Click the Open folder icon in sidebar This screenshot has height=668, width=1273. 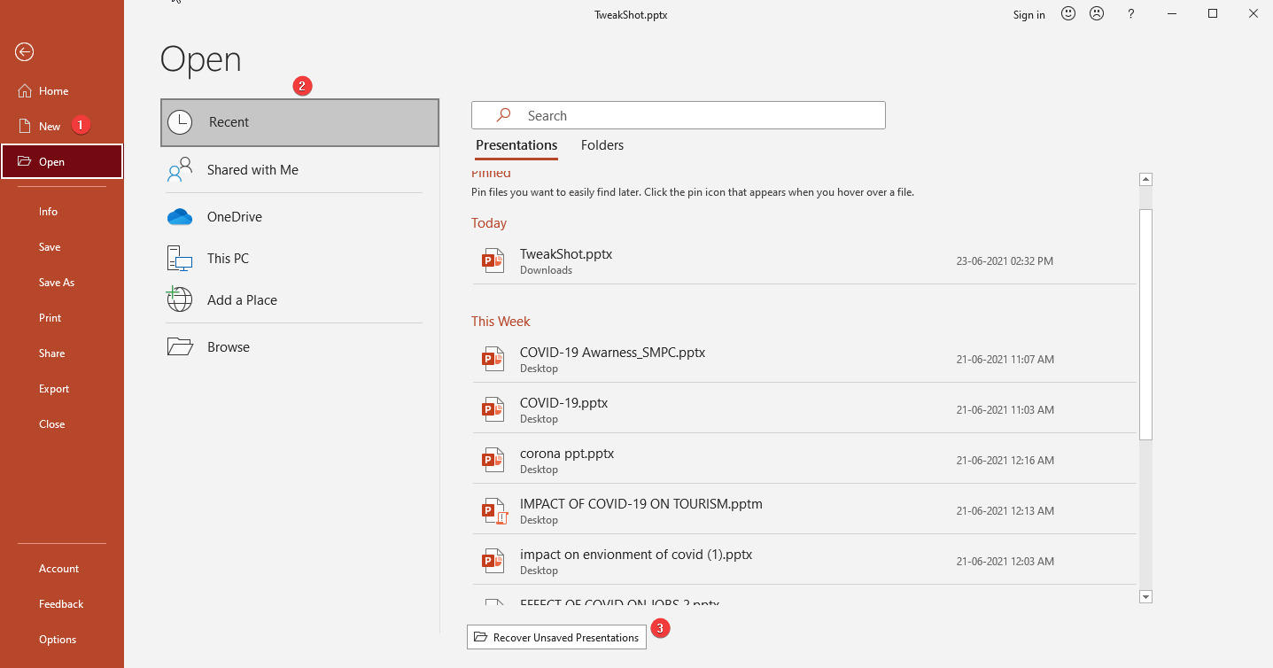24,161
